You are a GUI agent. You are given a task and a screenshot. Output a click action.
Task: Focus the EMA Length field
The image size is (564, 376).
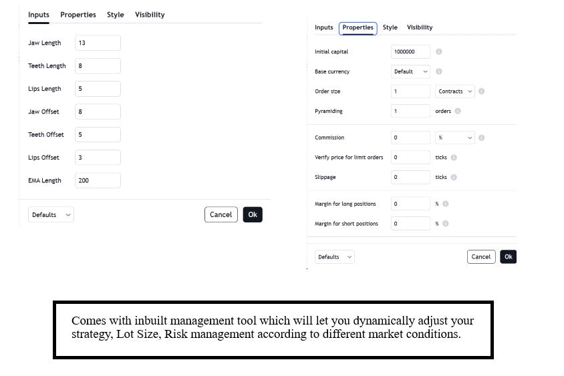click(98, 180)
